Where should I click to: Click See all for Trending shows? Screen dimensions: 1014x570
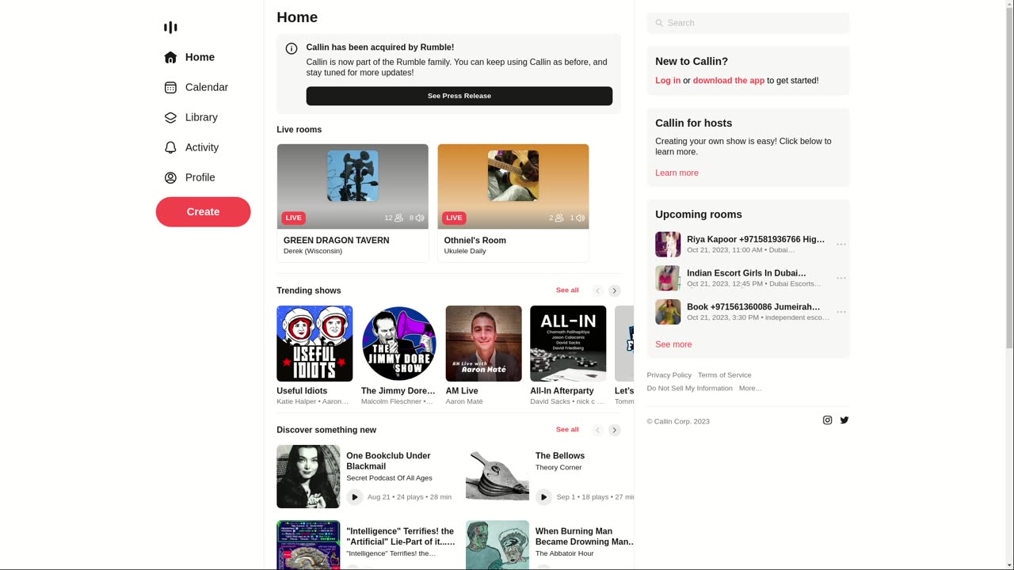pos(567,291)
